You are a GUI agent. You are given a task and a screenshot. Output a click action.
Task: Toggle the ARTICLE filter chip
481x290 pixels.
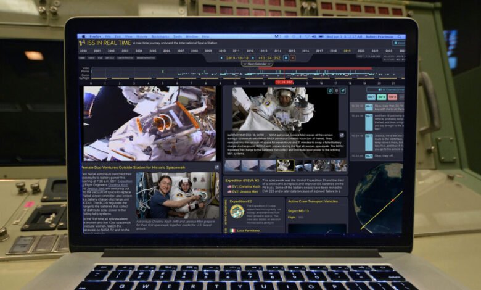point(110,58)
